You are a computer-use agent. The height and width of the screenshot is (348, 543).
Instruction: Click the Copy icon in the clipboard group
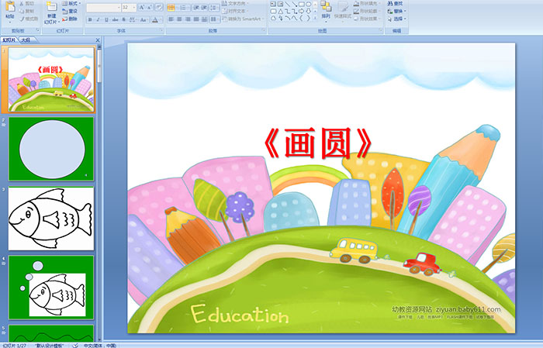(x=22, y=12)
